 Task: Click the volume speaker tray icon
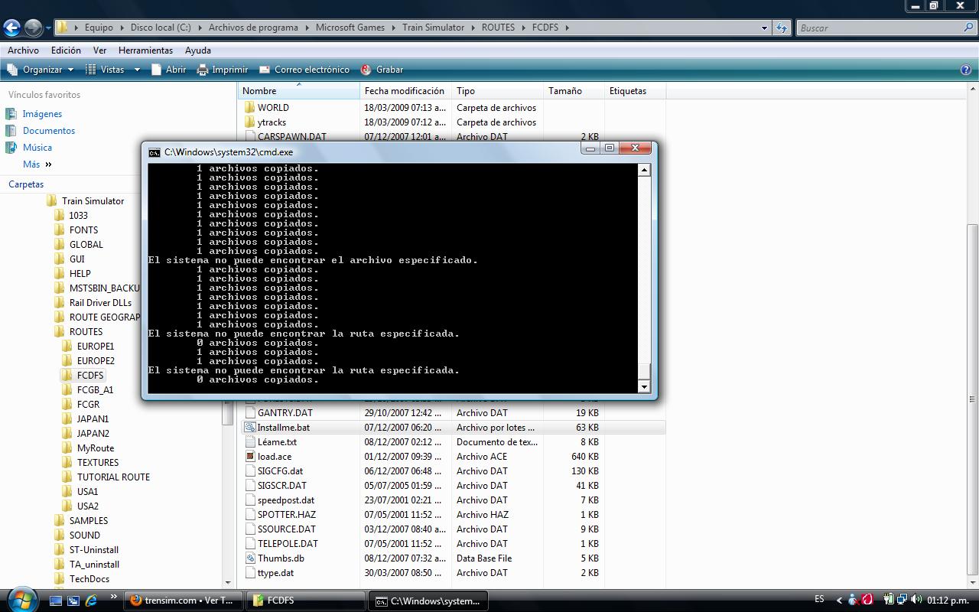point(916,600)
